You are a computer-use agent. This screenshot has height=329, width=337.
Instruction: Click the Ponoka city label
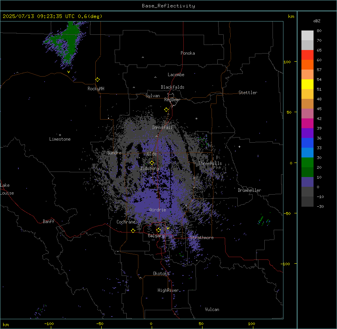[x=188, y=53]
